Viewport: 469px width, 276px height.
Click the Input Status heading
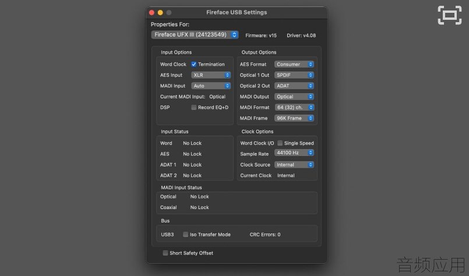click(x=174, y=132)
